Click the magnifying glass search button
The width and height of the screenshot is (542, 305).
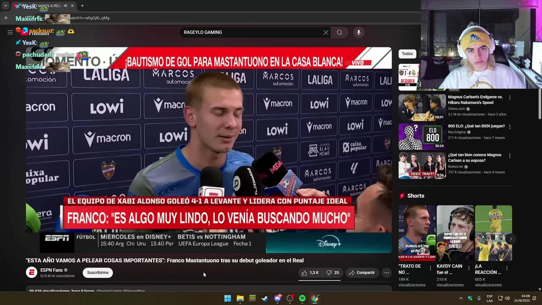[x=340, y=33]
